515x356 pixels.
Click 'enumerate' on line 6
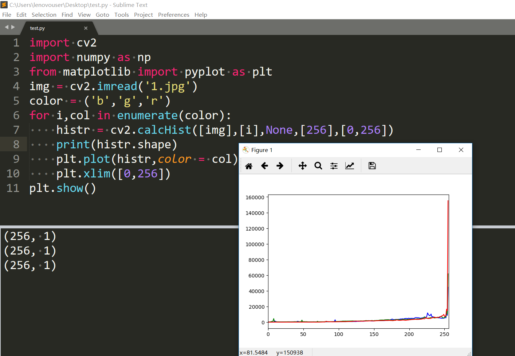(148, 116)
